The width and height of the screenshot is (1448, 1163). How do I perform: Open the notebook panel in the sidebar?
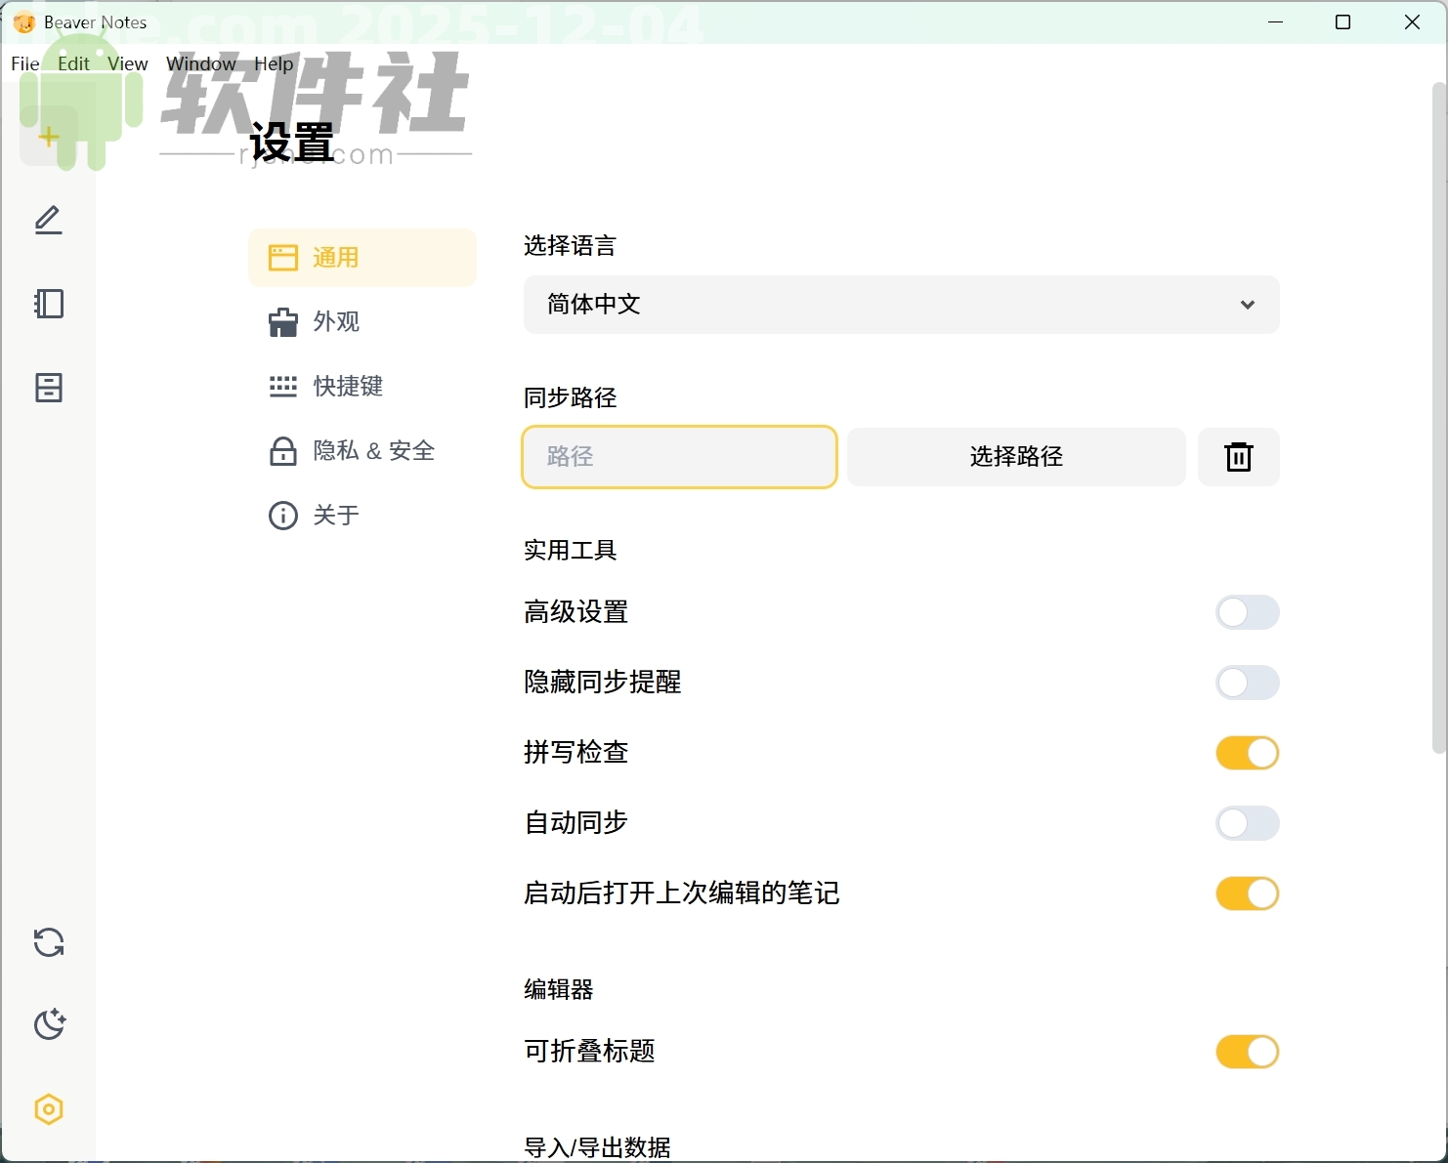(48, 304)
